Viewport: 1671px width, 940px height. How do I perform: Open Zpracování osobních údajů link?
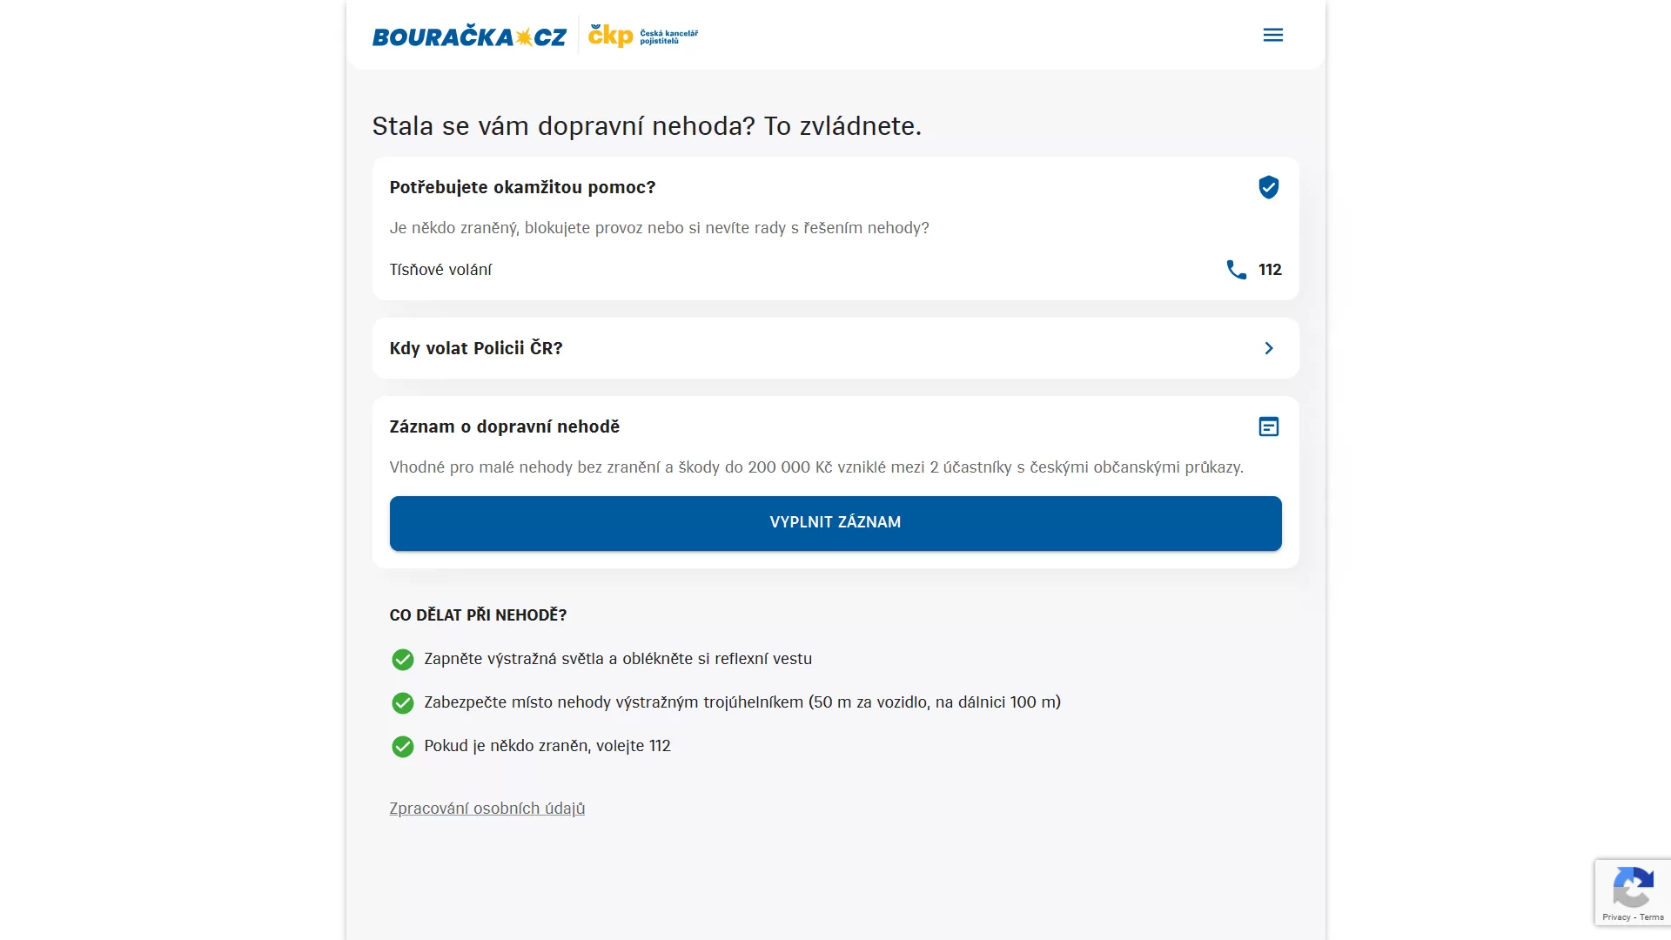tap(487, 809)
